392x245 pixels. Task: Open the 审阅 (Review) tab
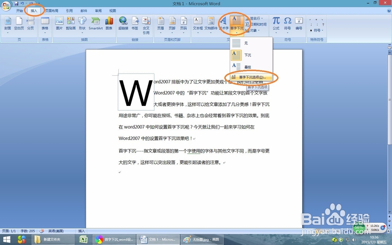tap(98, 11)
